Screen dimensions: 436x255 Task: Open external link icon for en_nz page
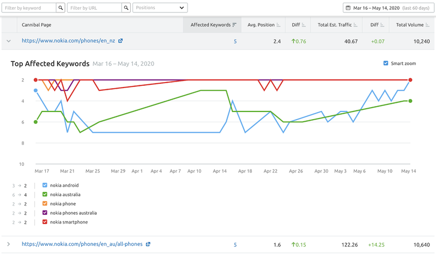tap(120, 41)
